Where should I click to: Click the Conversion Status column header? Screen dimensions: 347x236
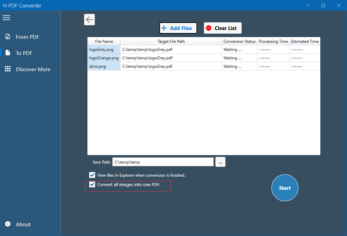(x=239, y=41)
